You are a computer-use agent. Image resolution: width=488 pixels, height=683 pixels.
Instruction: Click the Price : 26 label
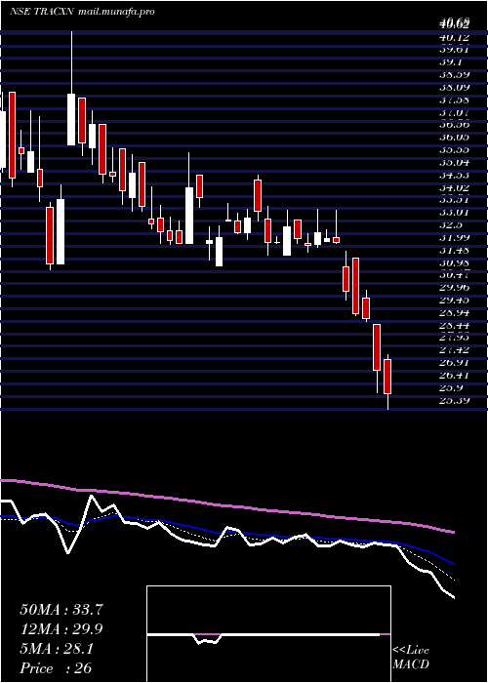[57, 668]
